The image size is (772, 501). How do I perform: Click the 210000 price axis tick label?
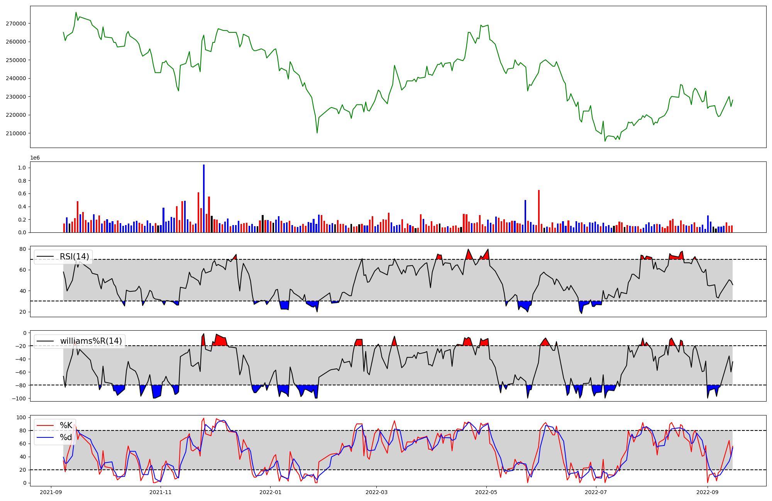pyautogui.click(x=16, y=133)
